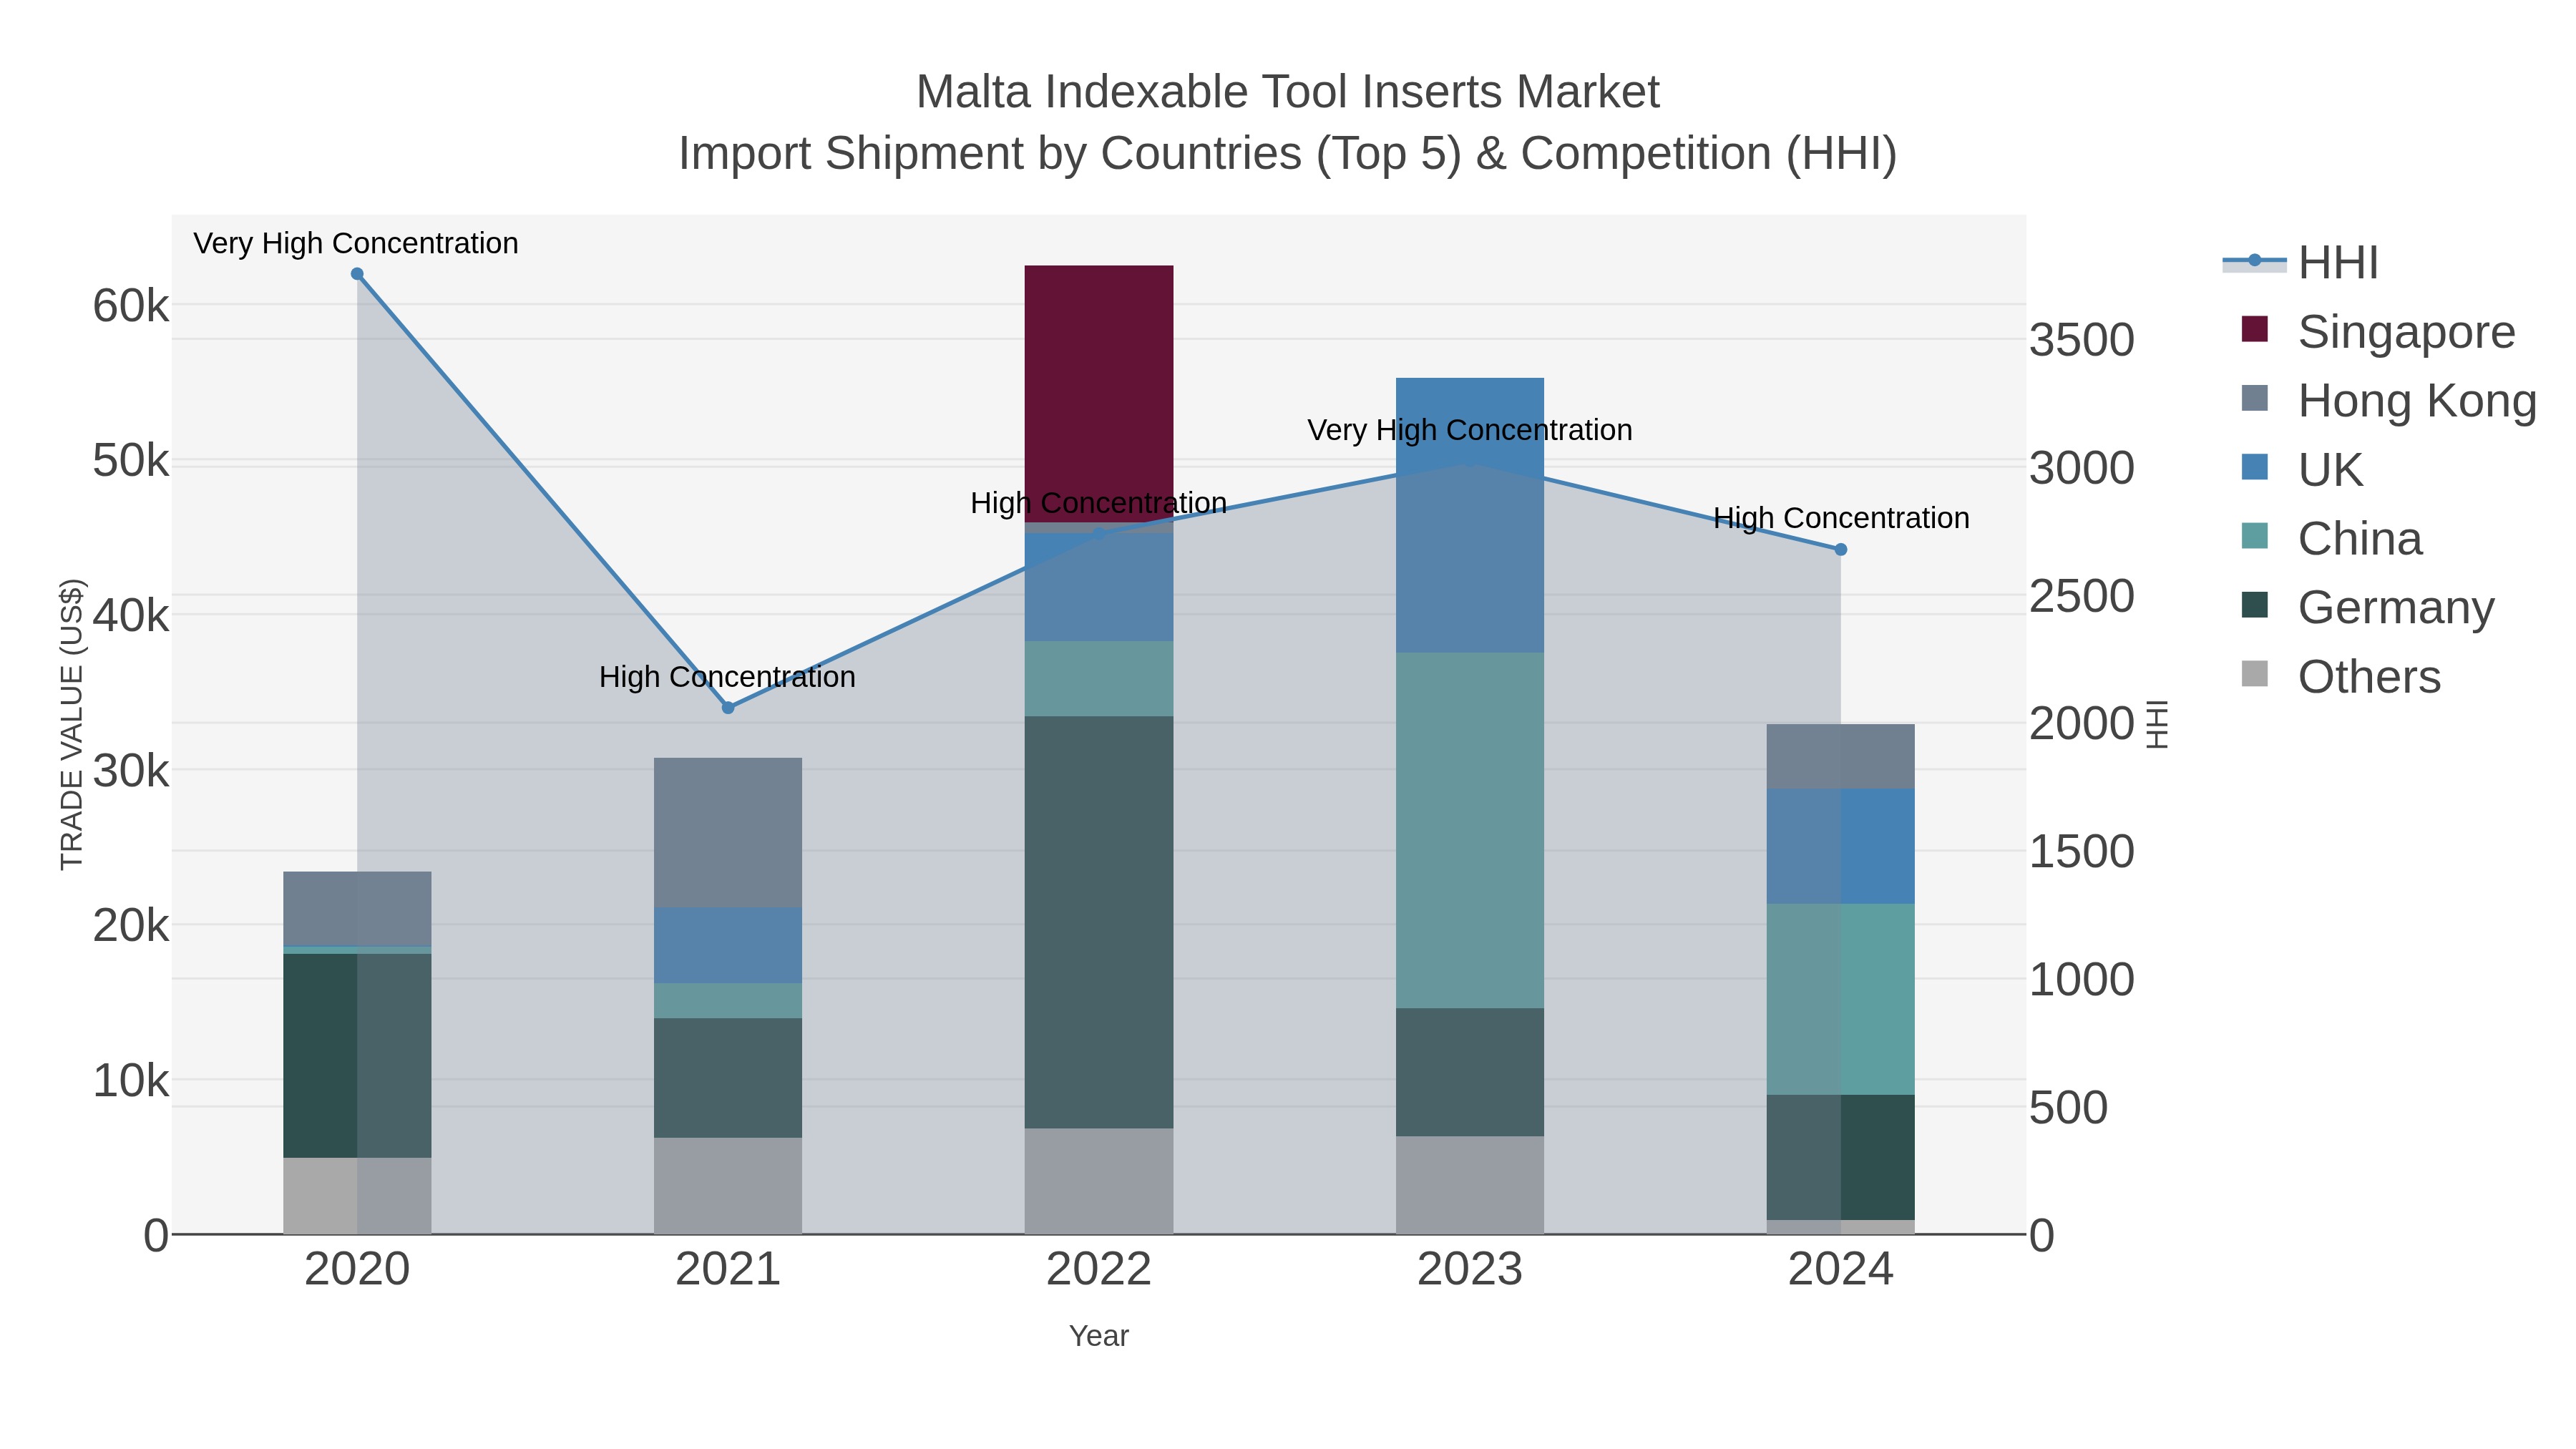
Task: Click the 2022 x-axis label
Action: 1099,1270
